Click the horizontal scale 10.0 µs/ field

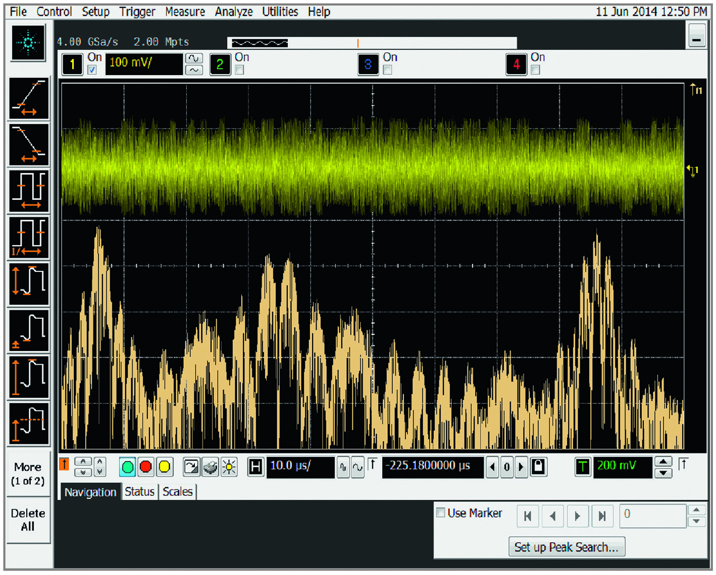point(300,467)
